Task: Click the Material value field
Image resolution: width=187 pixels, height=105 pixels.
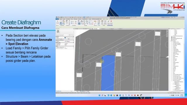Action: tap(69, 41)
